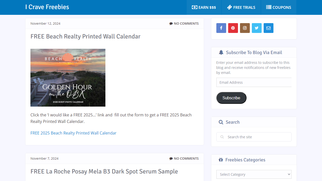Open the Pinterest social icon
The width and height of the screenshot is (322, 181).
[233, 28]
